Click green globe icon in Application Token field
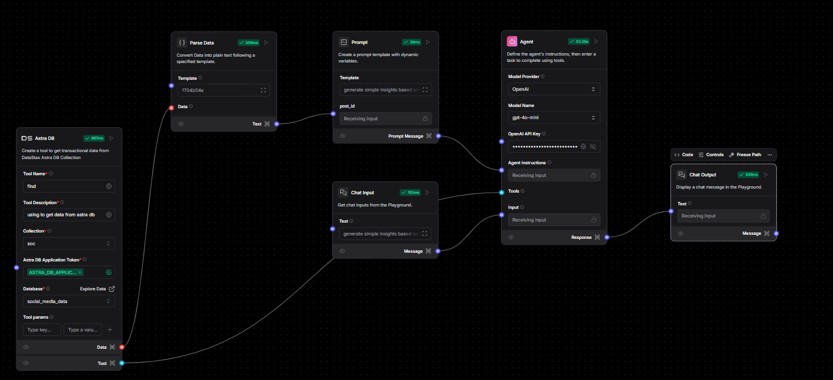The width and height of the screenshot is (833, 380). pos(109,272)
